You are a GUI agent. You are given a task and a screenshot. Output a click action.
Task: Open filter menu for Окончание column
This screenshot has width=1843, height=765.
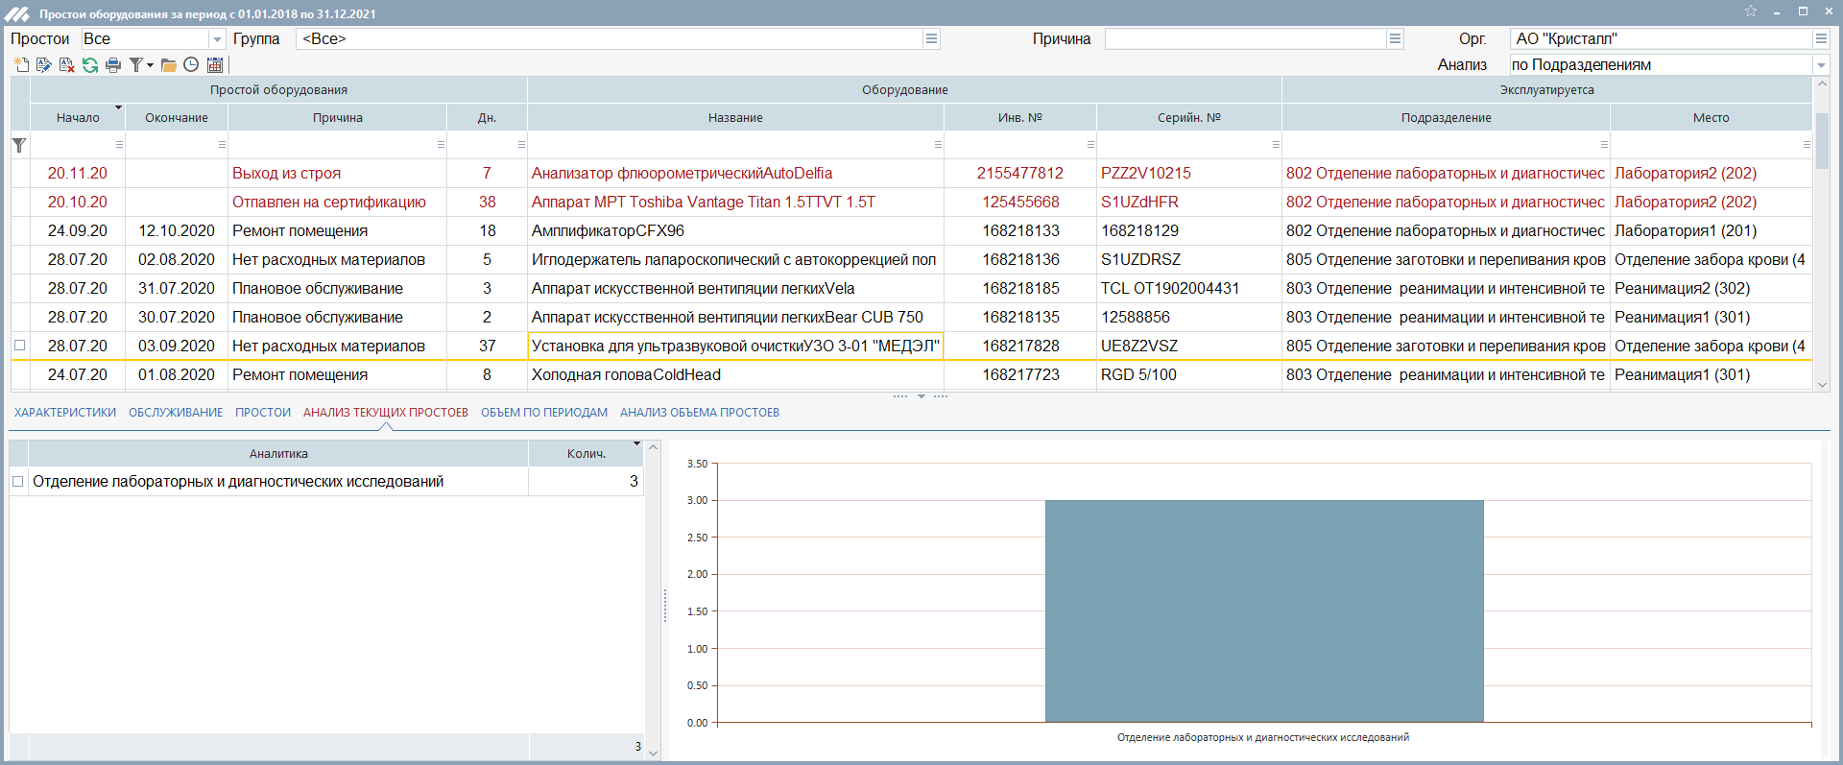pos(222,145)
